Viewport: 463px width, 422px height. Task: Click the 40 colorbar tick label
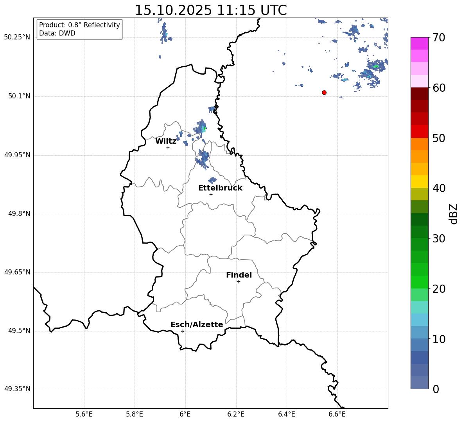(439, 188)
